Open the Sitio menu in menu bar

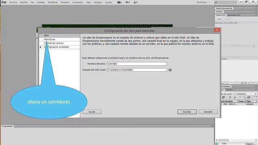(89, 2)
